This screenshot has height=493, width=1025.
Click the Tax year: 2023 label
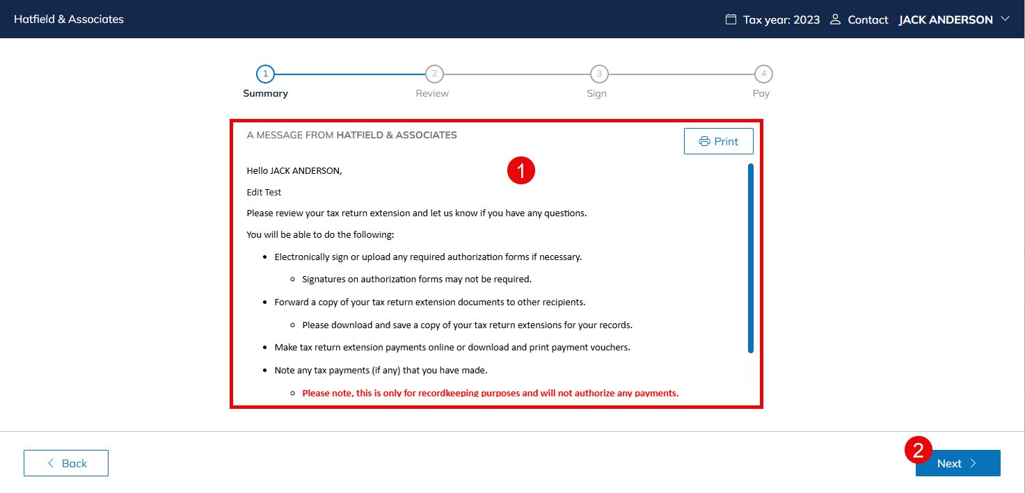(x=781, y=19)
